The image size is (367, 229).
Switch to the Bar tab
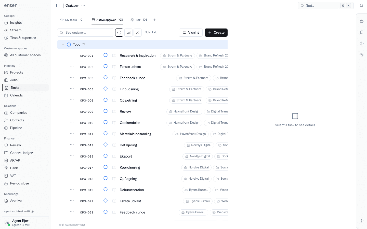[139, 20]
